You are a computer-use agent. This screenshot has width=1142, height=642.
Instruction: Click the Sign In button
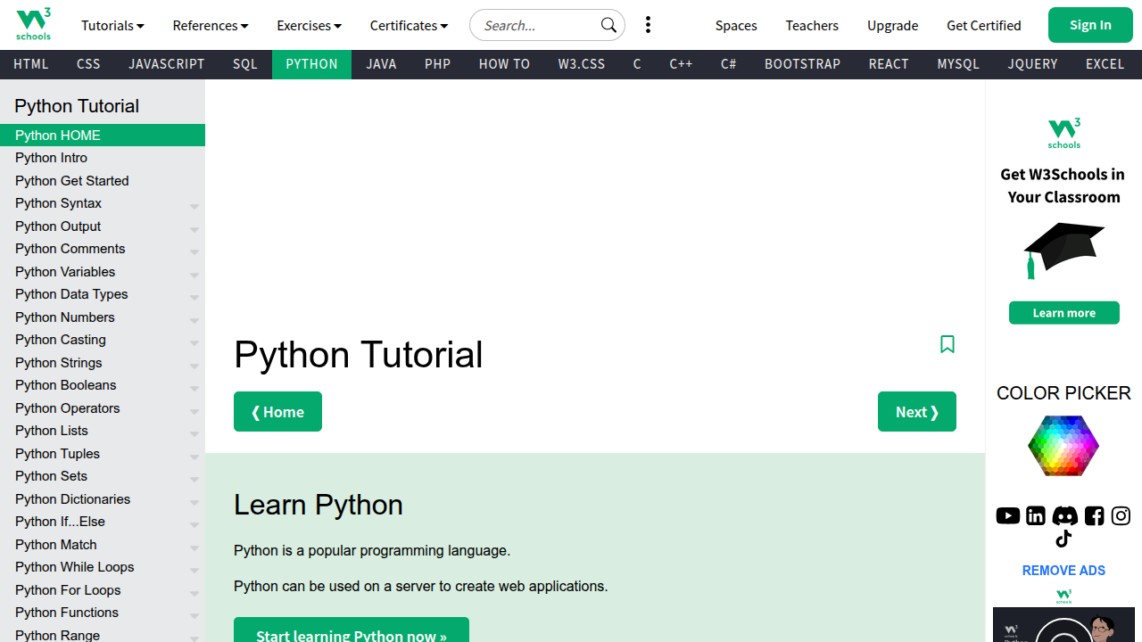(x=1090, y=25)
